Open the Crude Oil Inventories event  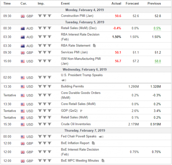[x=76, y=124]
